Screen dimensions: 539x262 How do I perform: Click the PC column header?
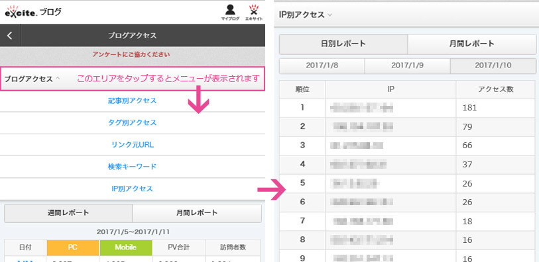pyautogui.click(x=72, y=247)
